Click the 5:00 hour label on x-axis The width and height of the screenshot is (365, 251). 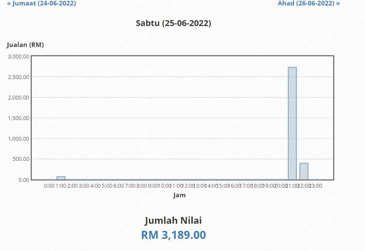coord(107,186)
